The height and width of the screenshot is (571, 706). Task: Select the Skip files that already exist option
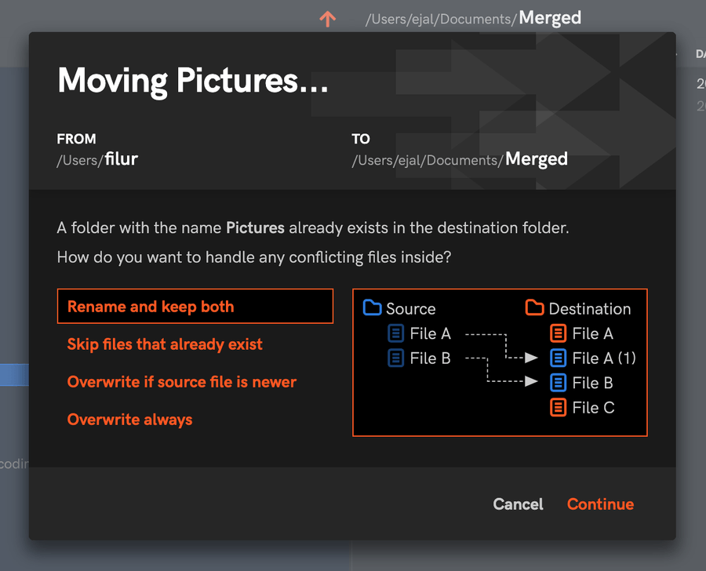165,344
